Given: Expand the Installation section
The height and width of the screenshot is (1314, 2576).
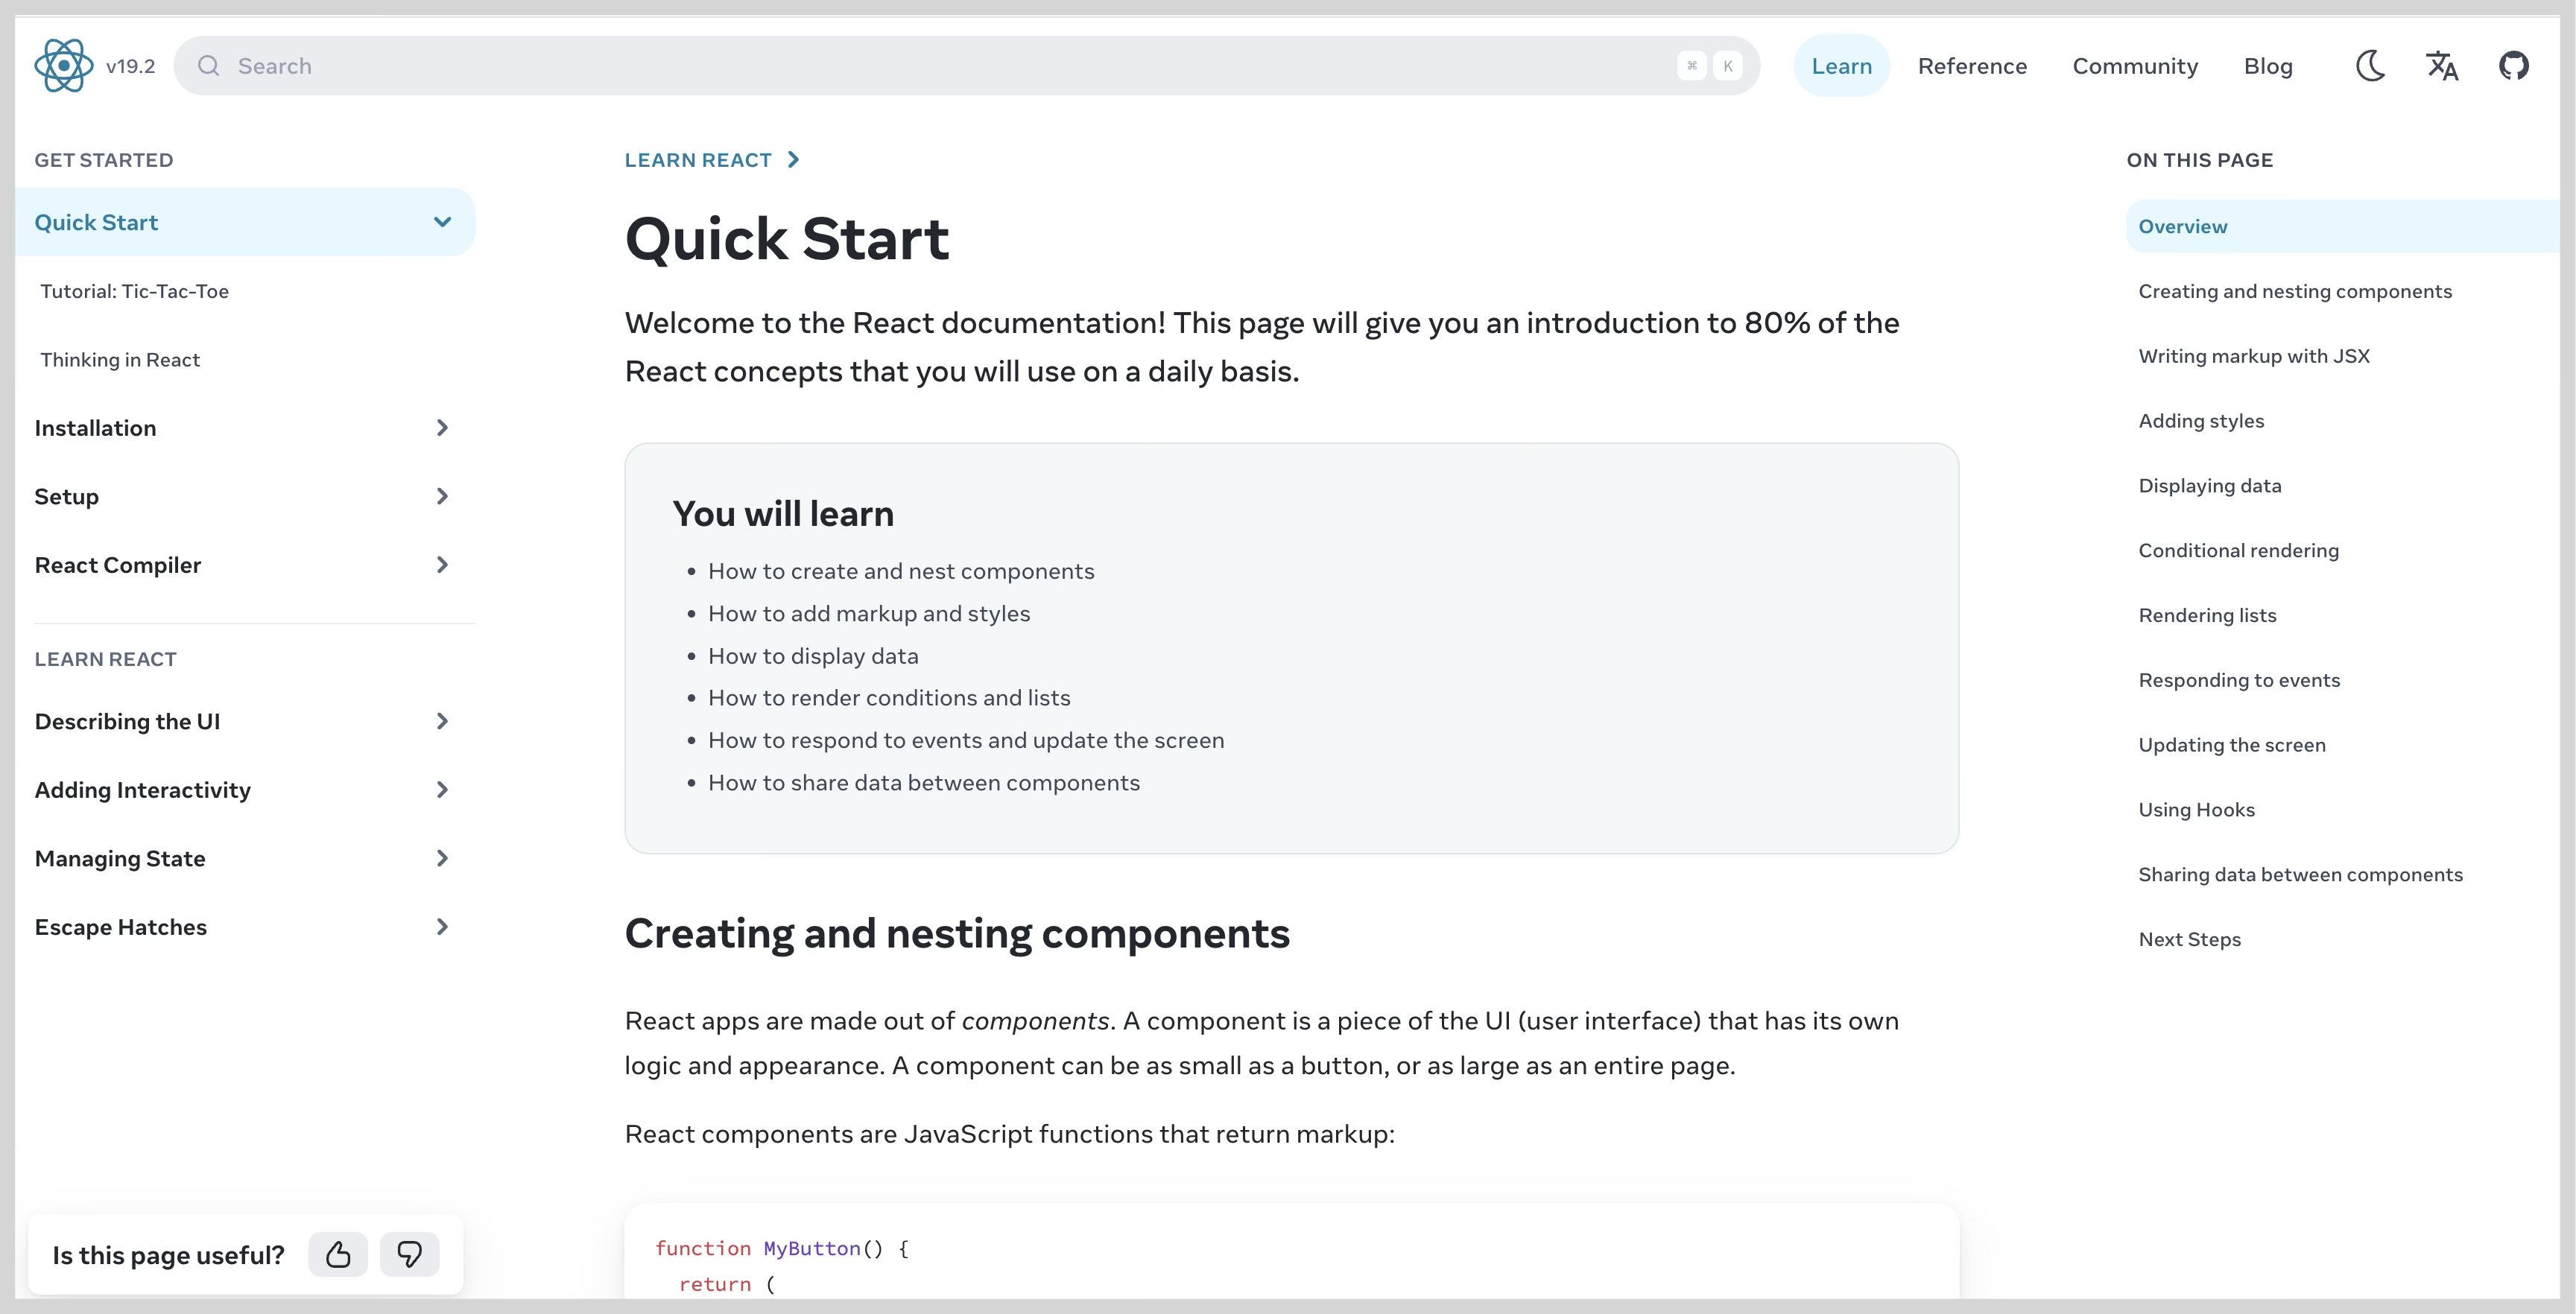Looking at the screenshot, I should click(x=442, y=427).
